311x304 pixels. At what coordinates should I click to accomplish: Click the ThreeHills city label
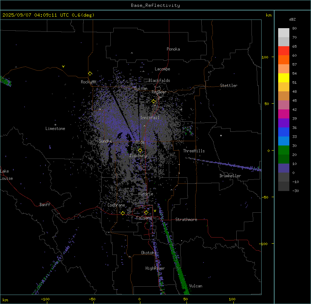[194, 151]
